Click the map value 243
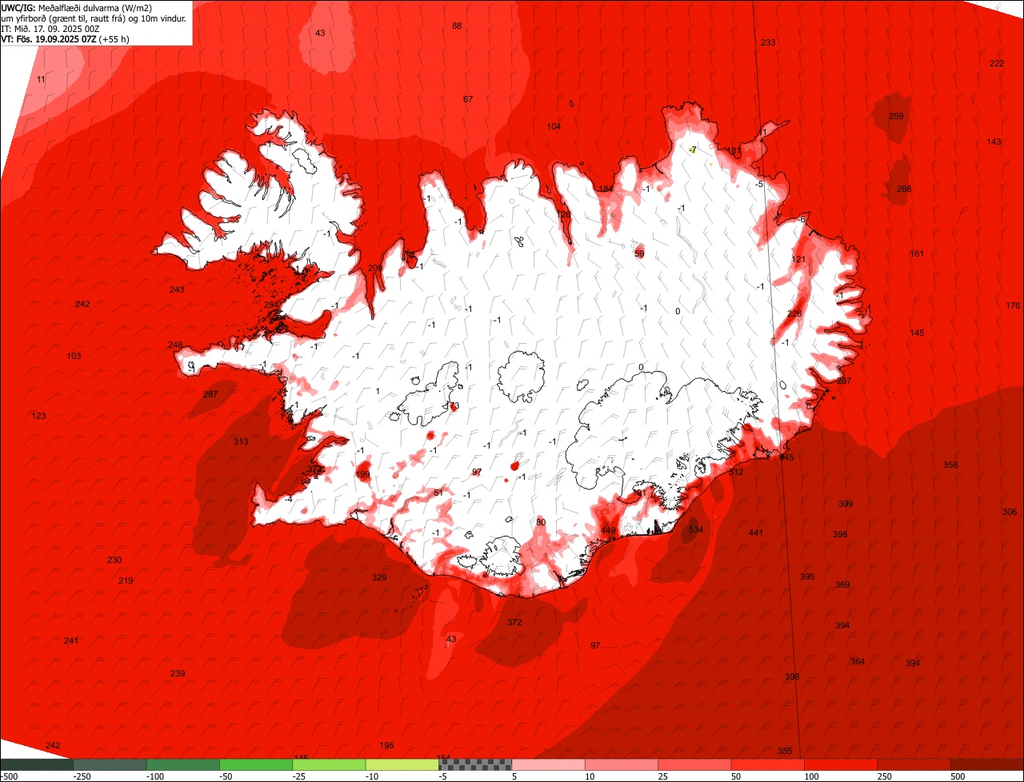 [x=177, y=289]
